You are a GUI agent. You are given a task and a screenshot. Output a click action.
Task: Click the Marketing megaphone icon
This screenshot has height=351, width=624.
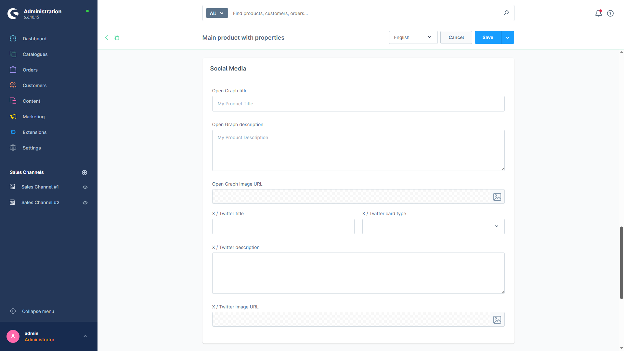click(13, 116)
